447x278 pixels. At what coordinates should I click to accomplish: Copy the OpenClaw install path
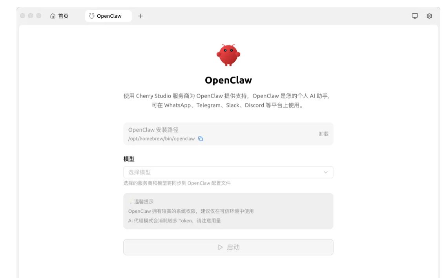[201, 139]
